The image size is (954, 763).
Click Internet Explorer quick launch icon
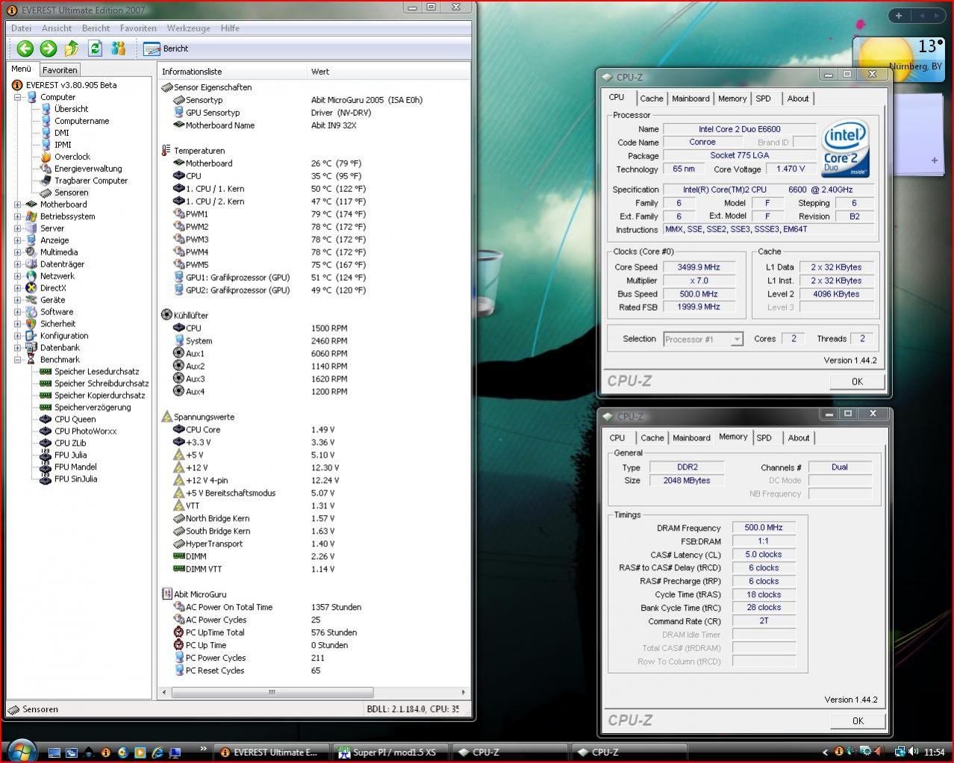pos(158,753)
